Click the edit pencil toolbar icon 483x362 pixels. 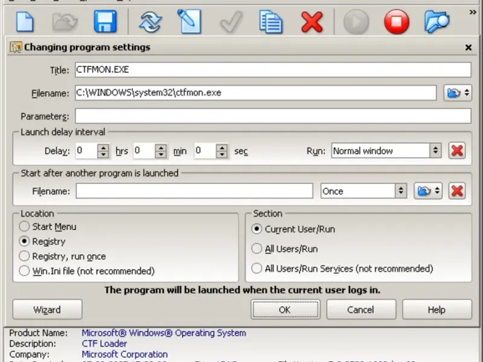(x=189, y=21)
